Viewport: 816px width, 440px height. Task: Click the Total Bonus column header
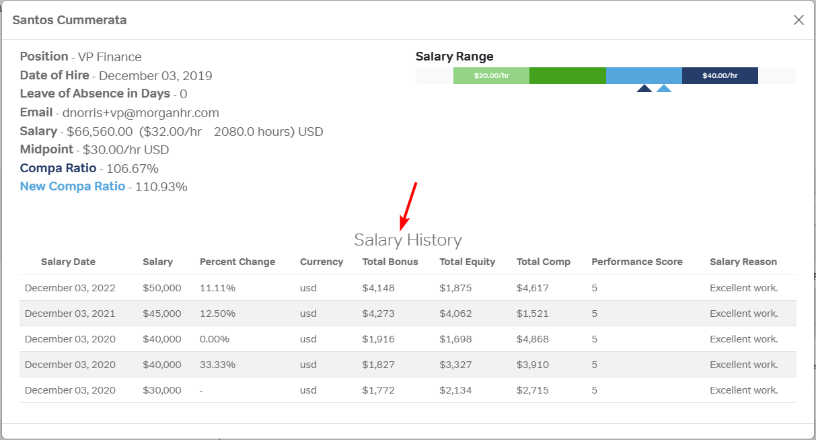390,262
